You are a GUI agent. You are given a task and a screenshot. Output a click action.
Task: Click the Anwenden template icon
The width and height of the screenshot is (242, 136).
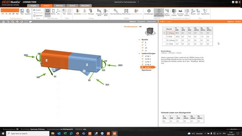(x=77, y=12)
